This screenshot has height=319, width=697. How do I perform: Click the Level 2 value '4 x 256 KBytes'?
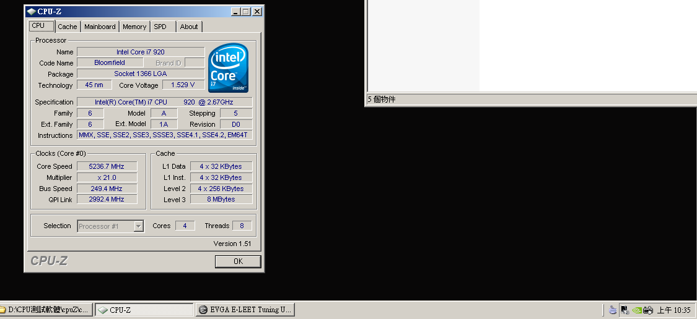pyautogui.click(x=221, y=189)
